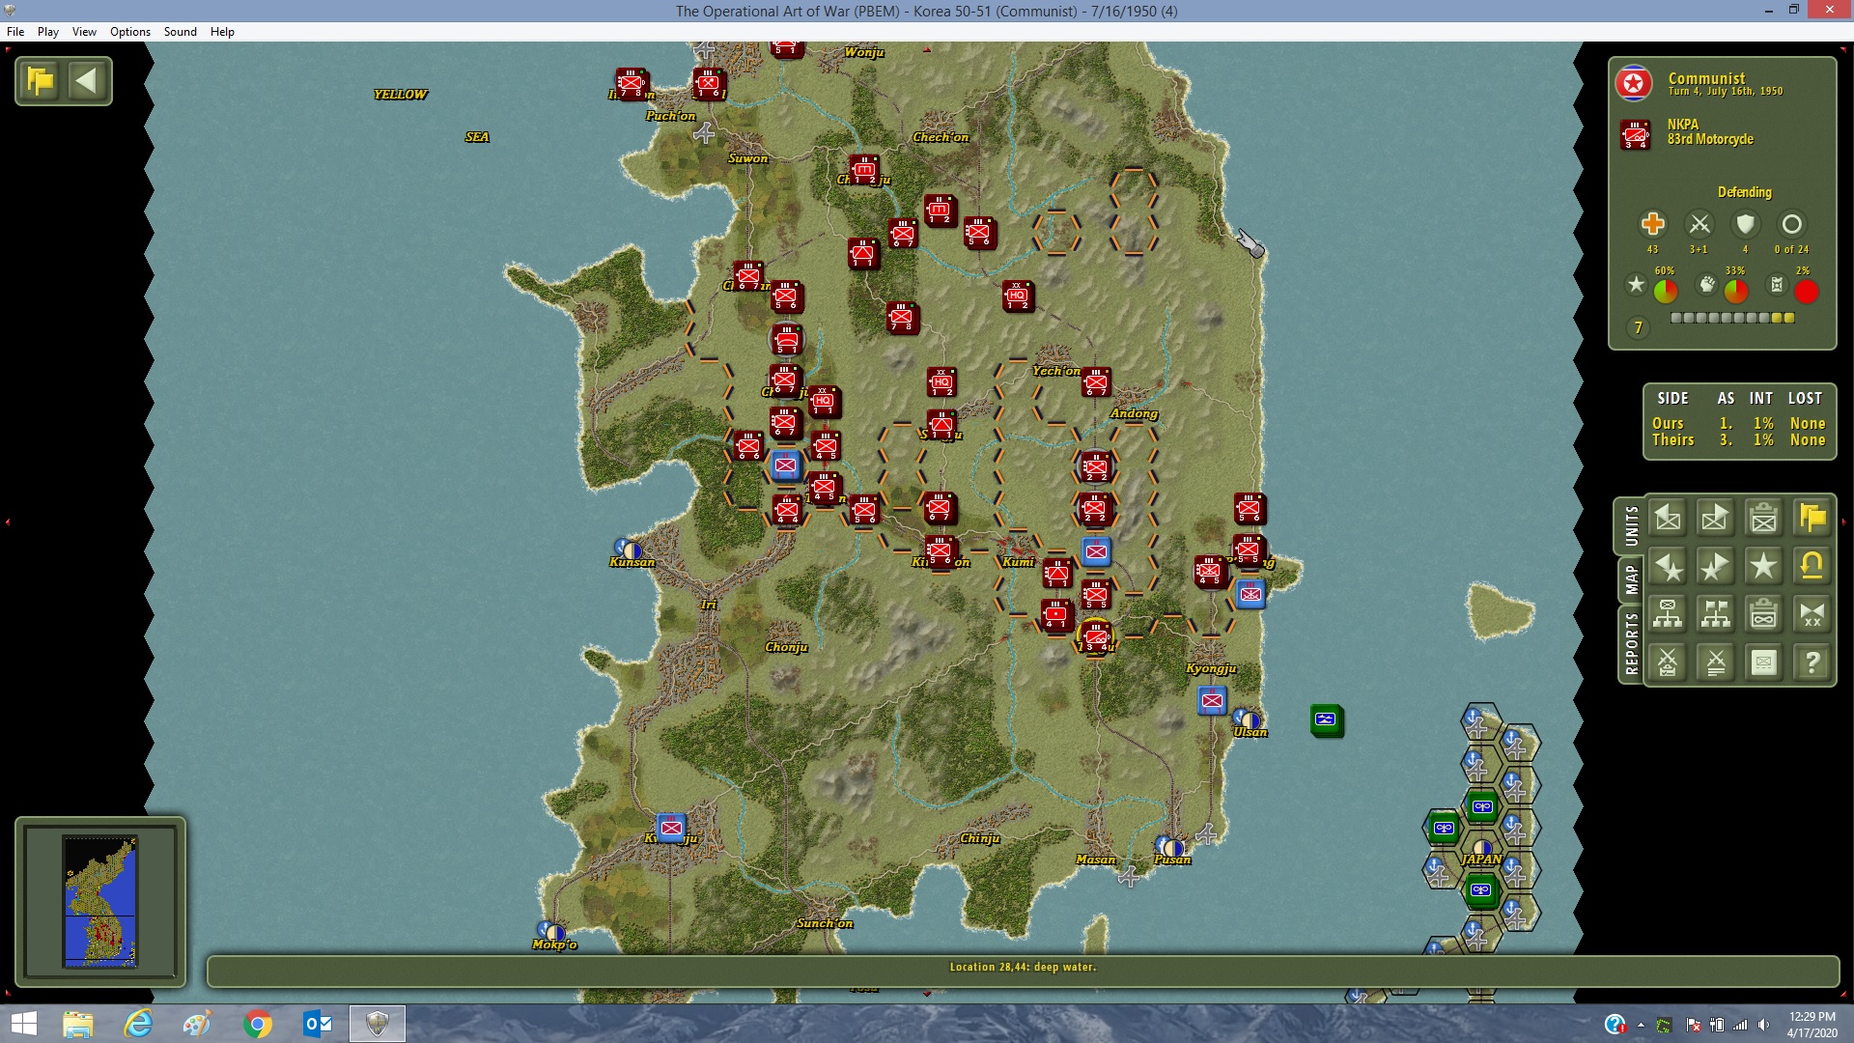The image size is (1854, 1043).
Task: Click the crossed swords attack strength icon
Action: point(1699,224)
